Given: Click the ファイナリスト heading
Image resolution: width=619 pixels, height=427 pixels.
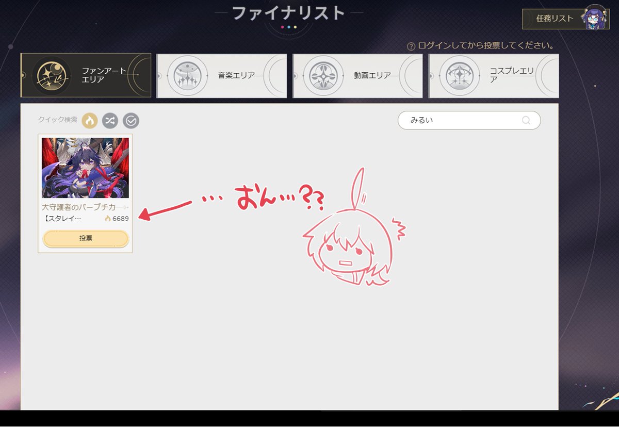Looking at the screenshot, I should click(x=288, y=13).
